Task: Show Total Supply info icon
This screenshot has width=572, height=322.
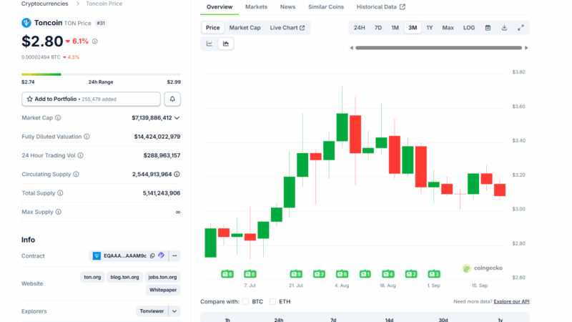Action: pyautogui.click(x=60, y=192)
